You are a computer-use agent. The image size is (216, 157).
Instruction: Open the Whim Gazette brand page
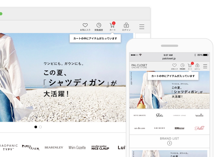[78, 147]
